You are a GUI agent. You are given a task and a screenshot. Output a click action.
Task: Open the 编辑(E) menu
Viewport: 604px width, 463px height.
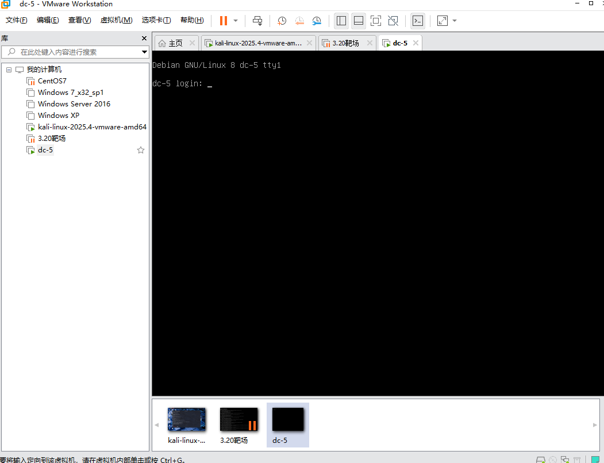coord(48,20)
